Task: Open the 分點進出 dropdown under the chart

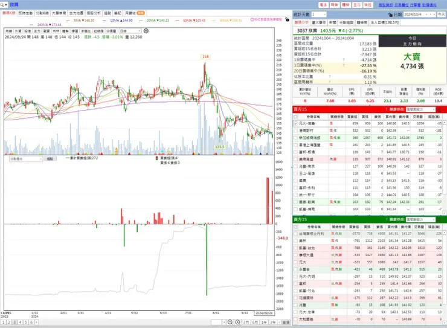Action: [25, 159]
